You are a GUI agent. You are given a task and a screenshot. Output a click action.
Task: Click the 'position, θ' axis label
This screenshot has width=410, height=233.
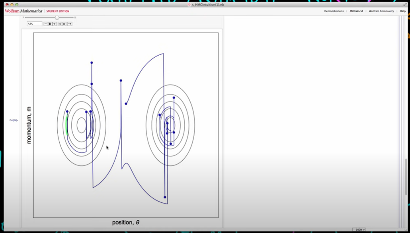tap(126, 223)
